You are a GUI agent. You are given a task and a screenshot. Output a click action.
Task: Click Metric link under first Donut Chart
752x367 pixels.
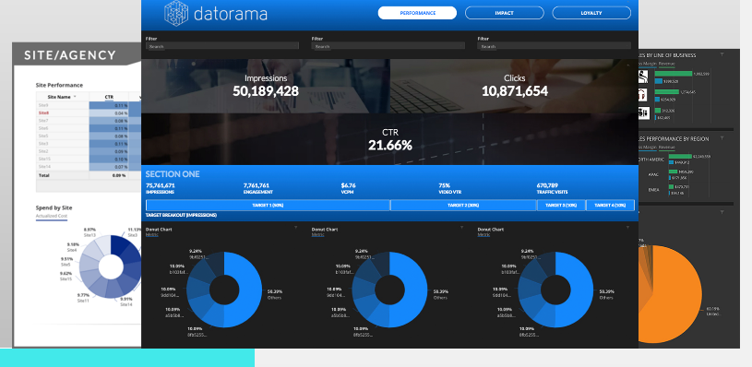(151, 235)
